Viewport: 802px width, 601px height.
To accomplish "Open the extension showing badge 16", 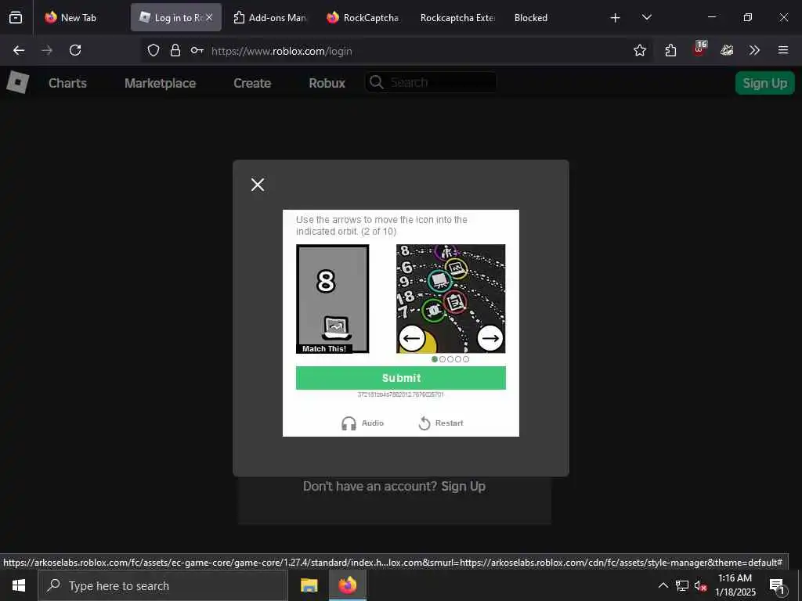I will (x=699, y=49).
